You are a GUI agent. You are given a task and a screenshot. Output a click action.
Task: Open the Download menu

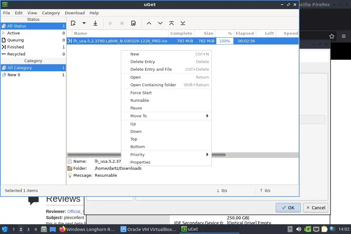[75, 13]
